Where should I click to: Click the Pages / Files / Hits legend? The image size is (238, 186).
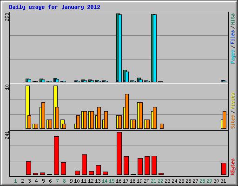(x=233, y=39)
